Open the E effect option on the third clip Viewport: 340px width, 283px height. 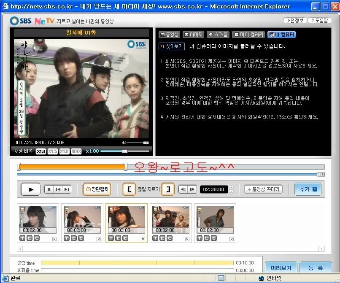pyautogui.click(x=118, y=238)
